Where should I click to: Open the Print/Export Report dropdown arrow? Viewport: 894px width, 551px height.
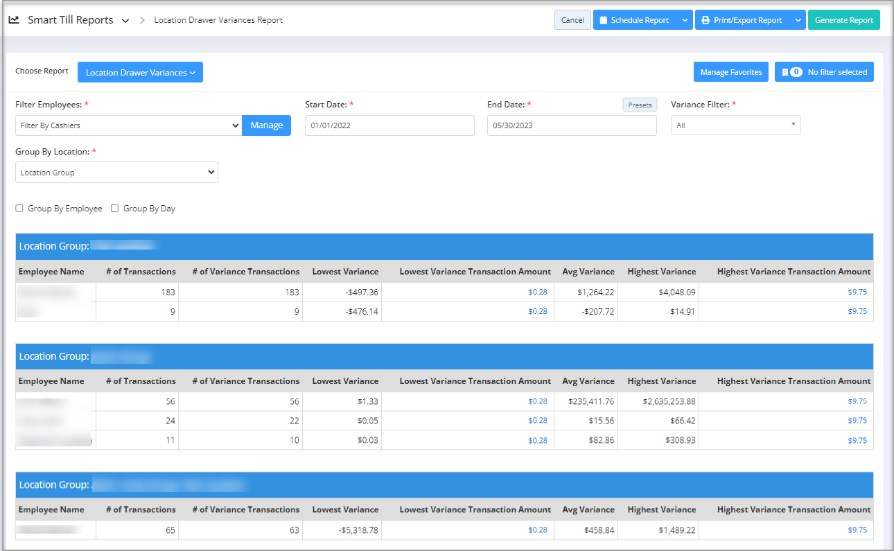[x=798, y=20]
